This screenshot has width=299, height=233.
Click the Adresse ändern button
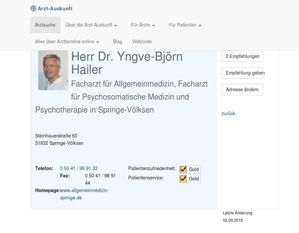242,90
